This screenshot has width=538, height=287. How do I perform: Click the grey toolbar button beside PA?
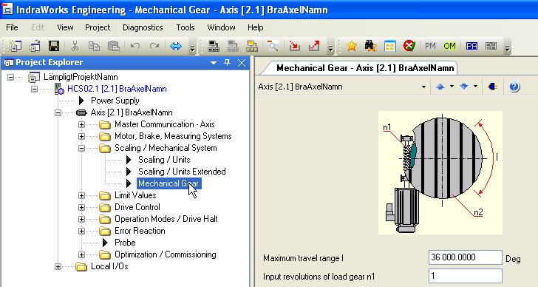[491, 46]
